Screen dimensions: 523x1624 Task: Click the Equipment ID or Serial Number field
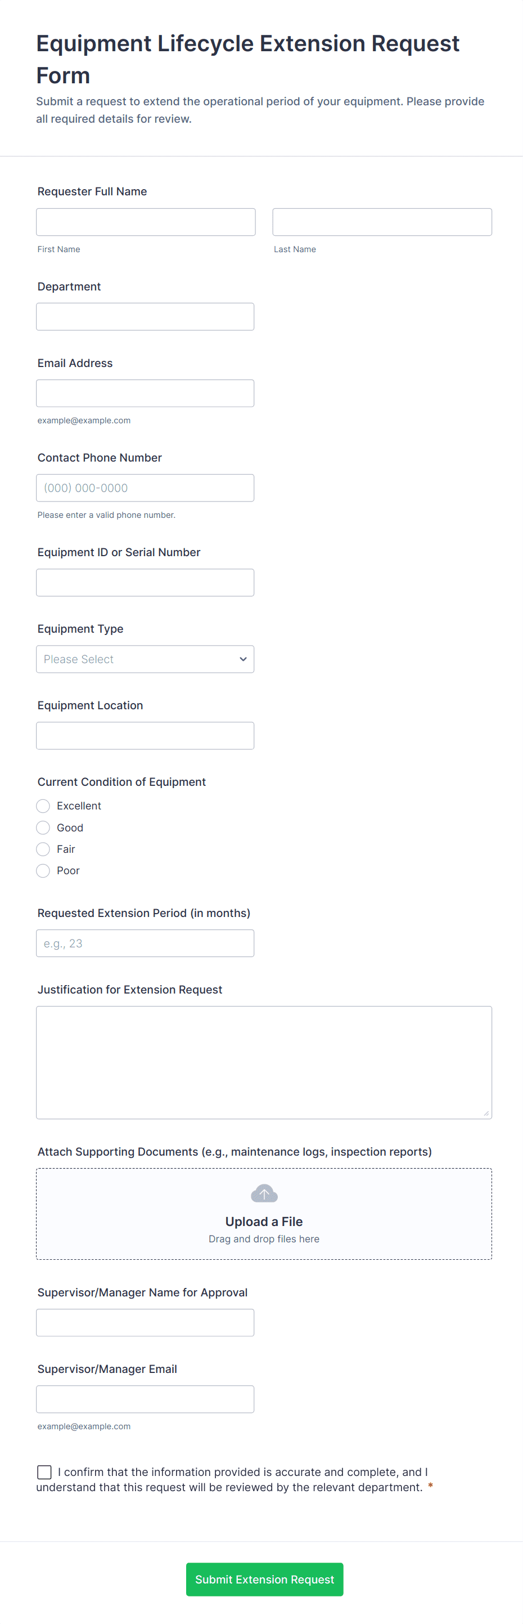pyautogui.click(x=145, y=582)
